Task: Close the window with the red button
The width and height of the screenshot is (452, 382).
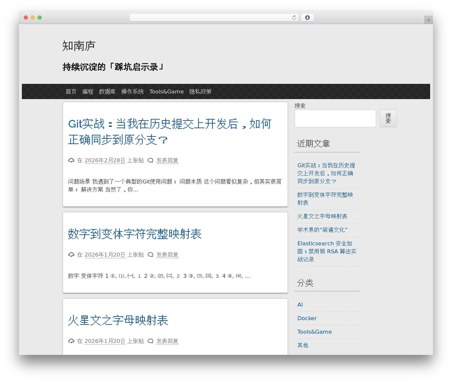Action: pyautogui.click(x=26, y=18)
